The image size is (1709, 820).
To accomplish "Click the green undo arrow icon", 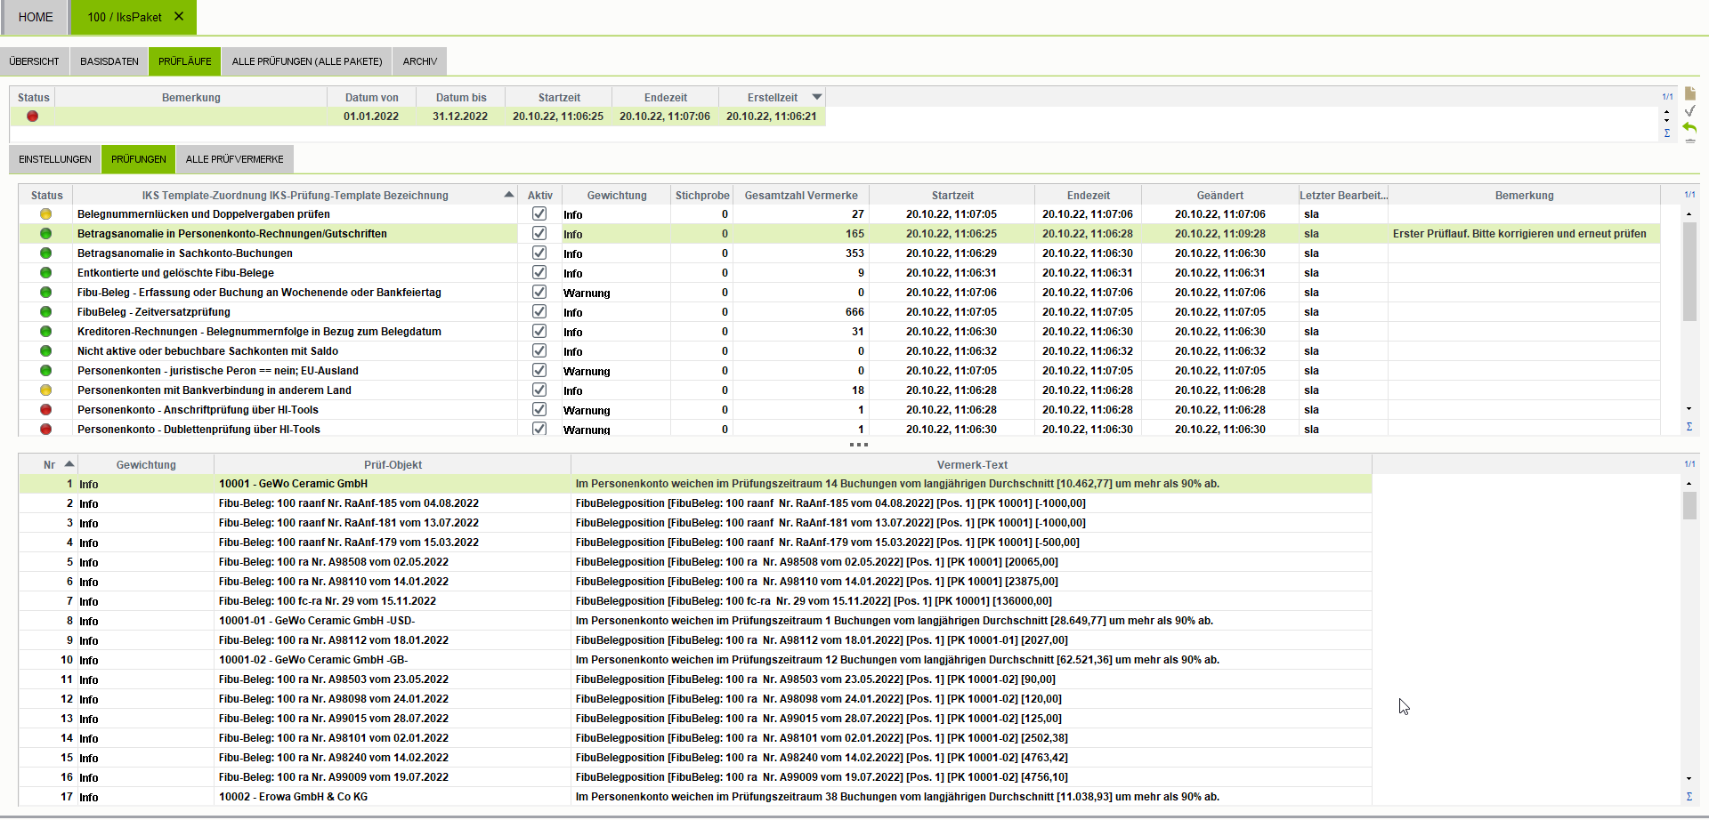I will (1689, 128).
